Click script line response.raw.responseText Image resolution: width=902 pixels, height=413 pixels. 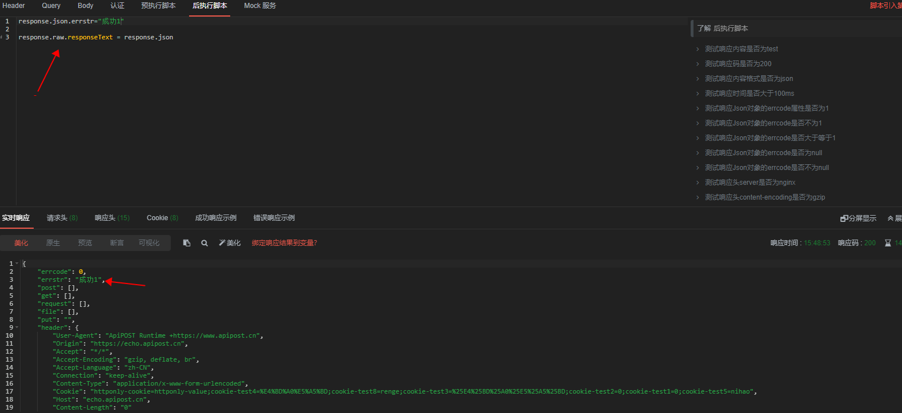[95, 37]
